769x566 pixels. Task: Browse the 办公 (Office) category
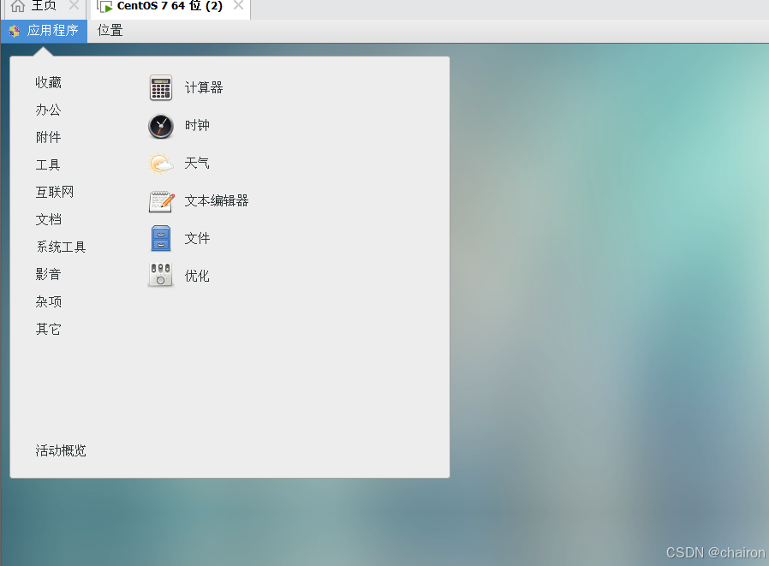[48, 110]
